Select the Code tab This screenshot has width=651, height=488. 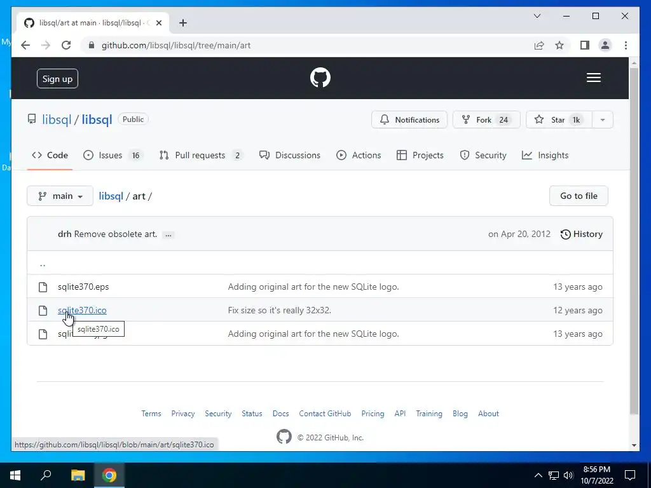pos(50,155)
